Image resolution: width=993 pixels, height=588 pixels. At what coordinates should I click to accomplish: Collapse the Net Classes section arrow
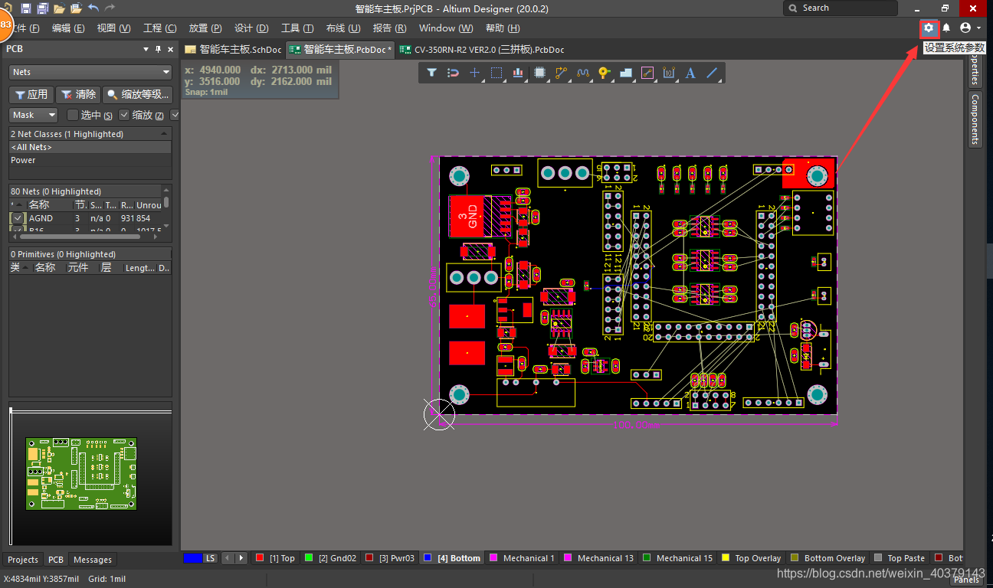164,133
